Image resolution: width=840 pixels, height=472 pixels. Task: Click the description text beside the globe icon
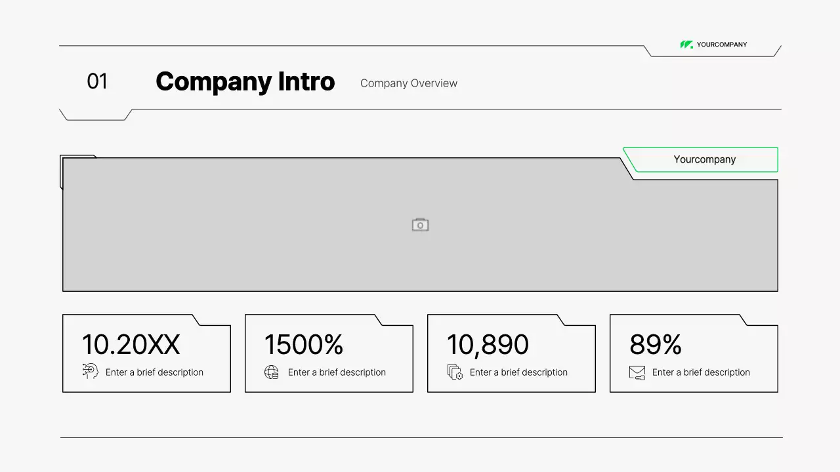click(337, 372)
